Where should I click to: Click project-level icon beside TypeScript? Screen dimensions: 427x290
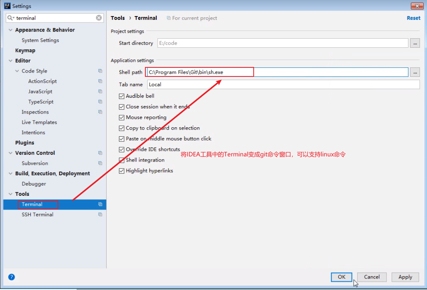click(100, 102)
